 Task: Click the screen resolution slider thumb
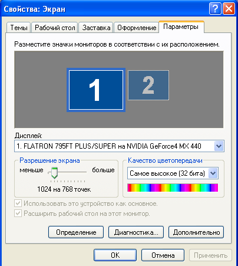pyautogui.click(x=54, y=173)
